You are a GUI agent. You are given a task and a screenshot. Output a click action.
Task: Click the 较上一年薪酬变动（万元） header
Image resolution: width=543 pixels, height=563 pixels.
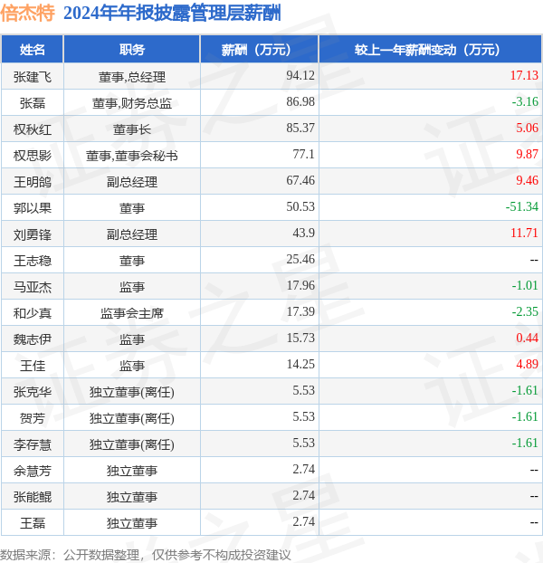click(430, 49)
